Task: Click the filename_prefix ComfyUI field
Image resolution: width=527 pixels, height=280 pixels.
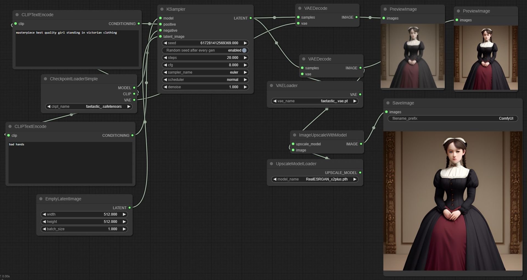Action: [453, 119]
